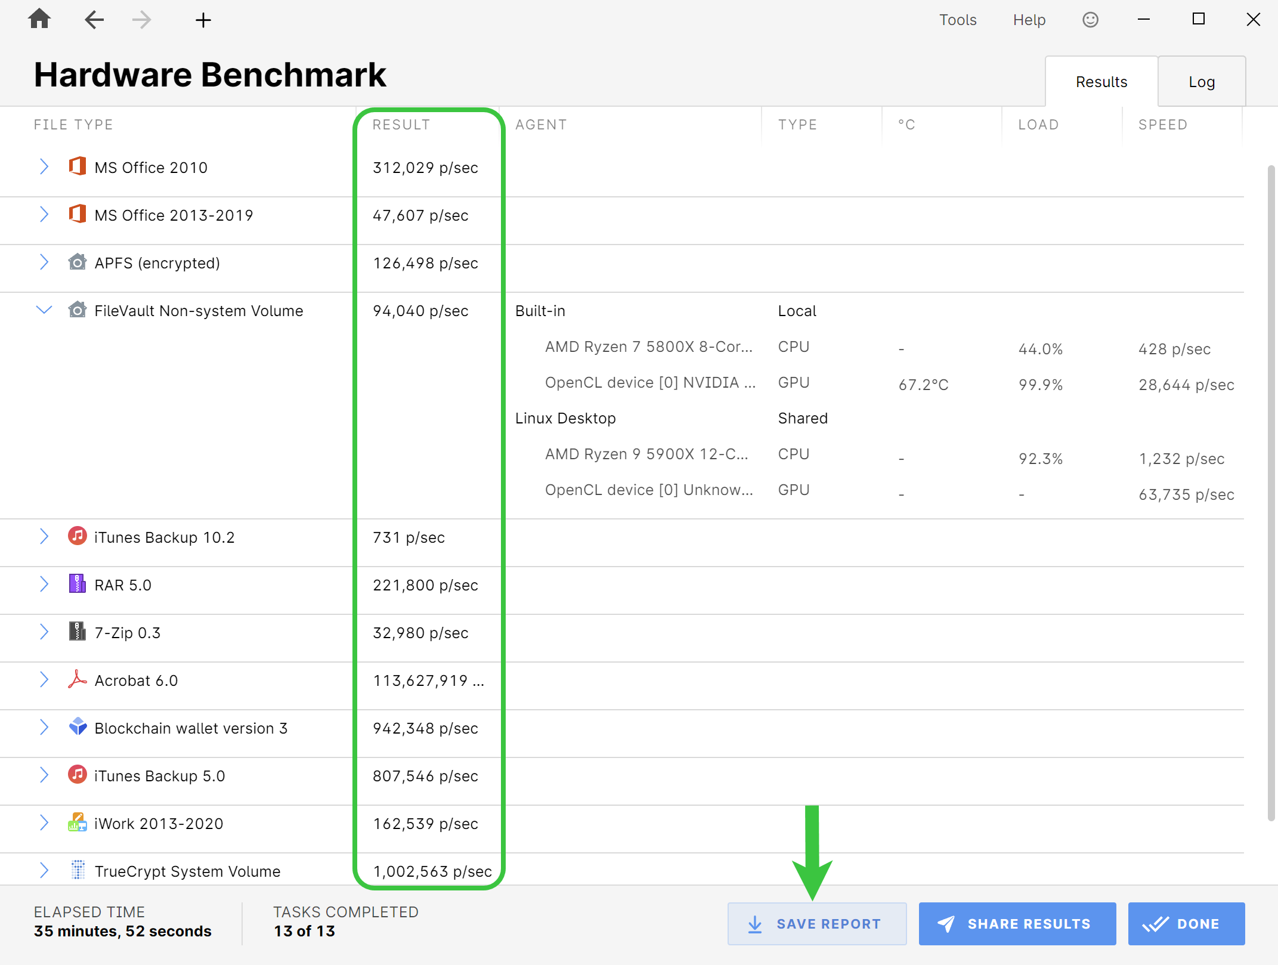Expand the MS Office 2013-2019 row
The image size is (1278, 965).
[44, 214]
